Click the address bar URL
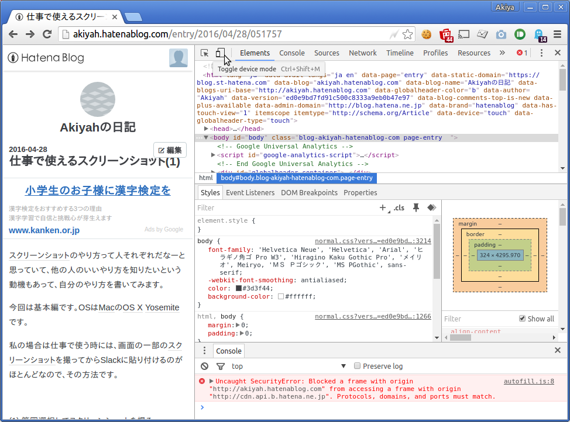Viewport: 570px width, 422px height. click(177, 34)
